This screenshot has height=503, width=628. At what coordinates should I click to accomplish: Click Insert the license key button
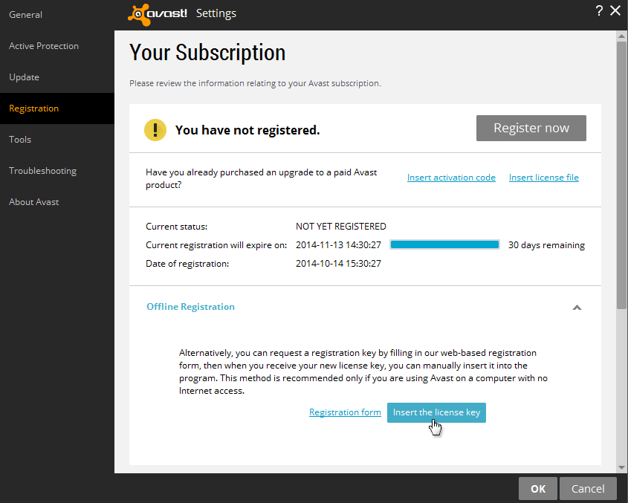(x=436, y=412)
